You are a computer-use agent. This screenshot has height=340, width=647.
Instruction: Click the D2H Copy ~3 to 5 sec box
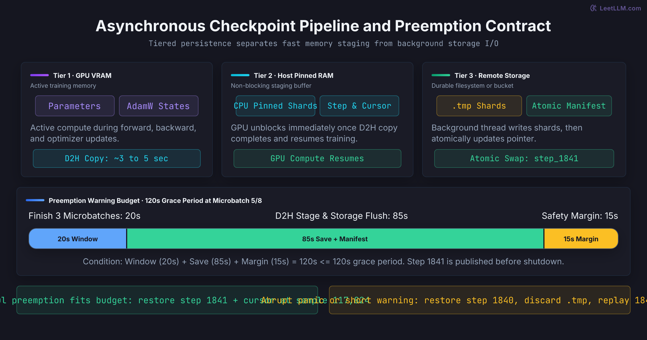click(x=117, y=158)
